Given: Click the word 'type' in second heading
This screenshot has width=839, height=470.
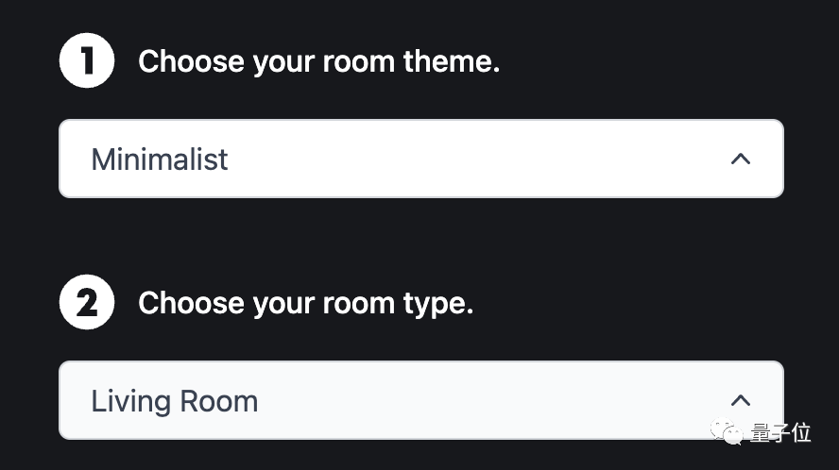Looking at the screenshot, I should 434,305.
